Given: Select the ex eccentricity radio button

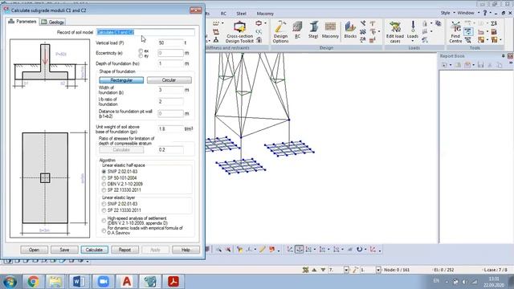Looking at the screenshot, I should point(141,51).
